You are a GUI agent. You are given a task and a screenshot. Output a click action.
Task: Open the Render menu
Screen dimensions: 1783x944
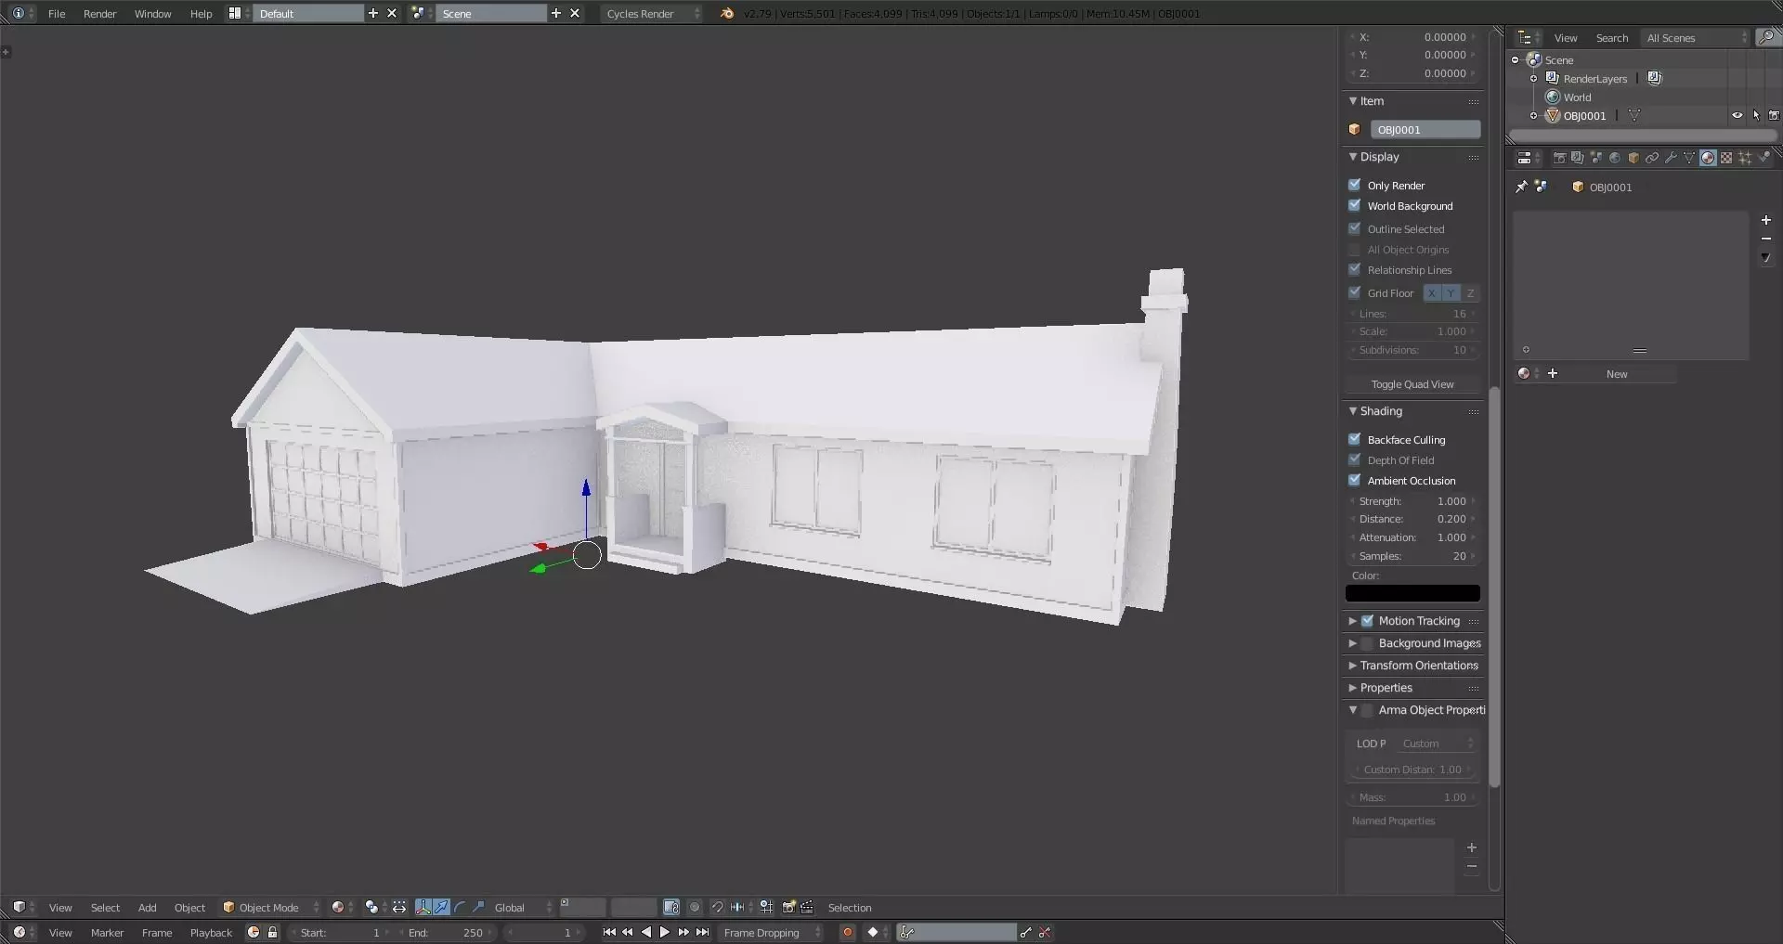pos(99,13)
